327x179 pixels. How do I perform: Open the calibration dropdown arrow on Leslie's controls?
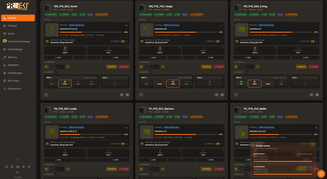[62, 169]
